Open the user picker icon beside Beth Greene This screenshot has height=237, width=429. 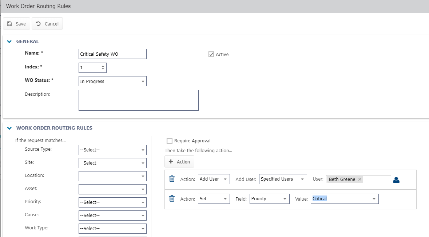point(396,179)
